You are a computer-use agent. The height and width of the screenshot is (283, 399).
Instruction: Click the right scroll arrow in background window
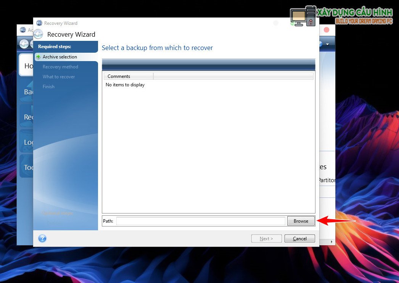click(x=331, y=242)
